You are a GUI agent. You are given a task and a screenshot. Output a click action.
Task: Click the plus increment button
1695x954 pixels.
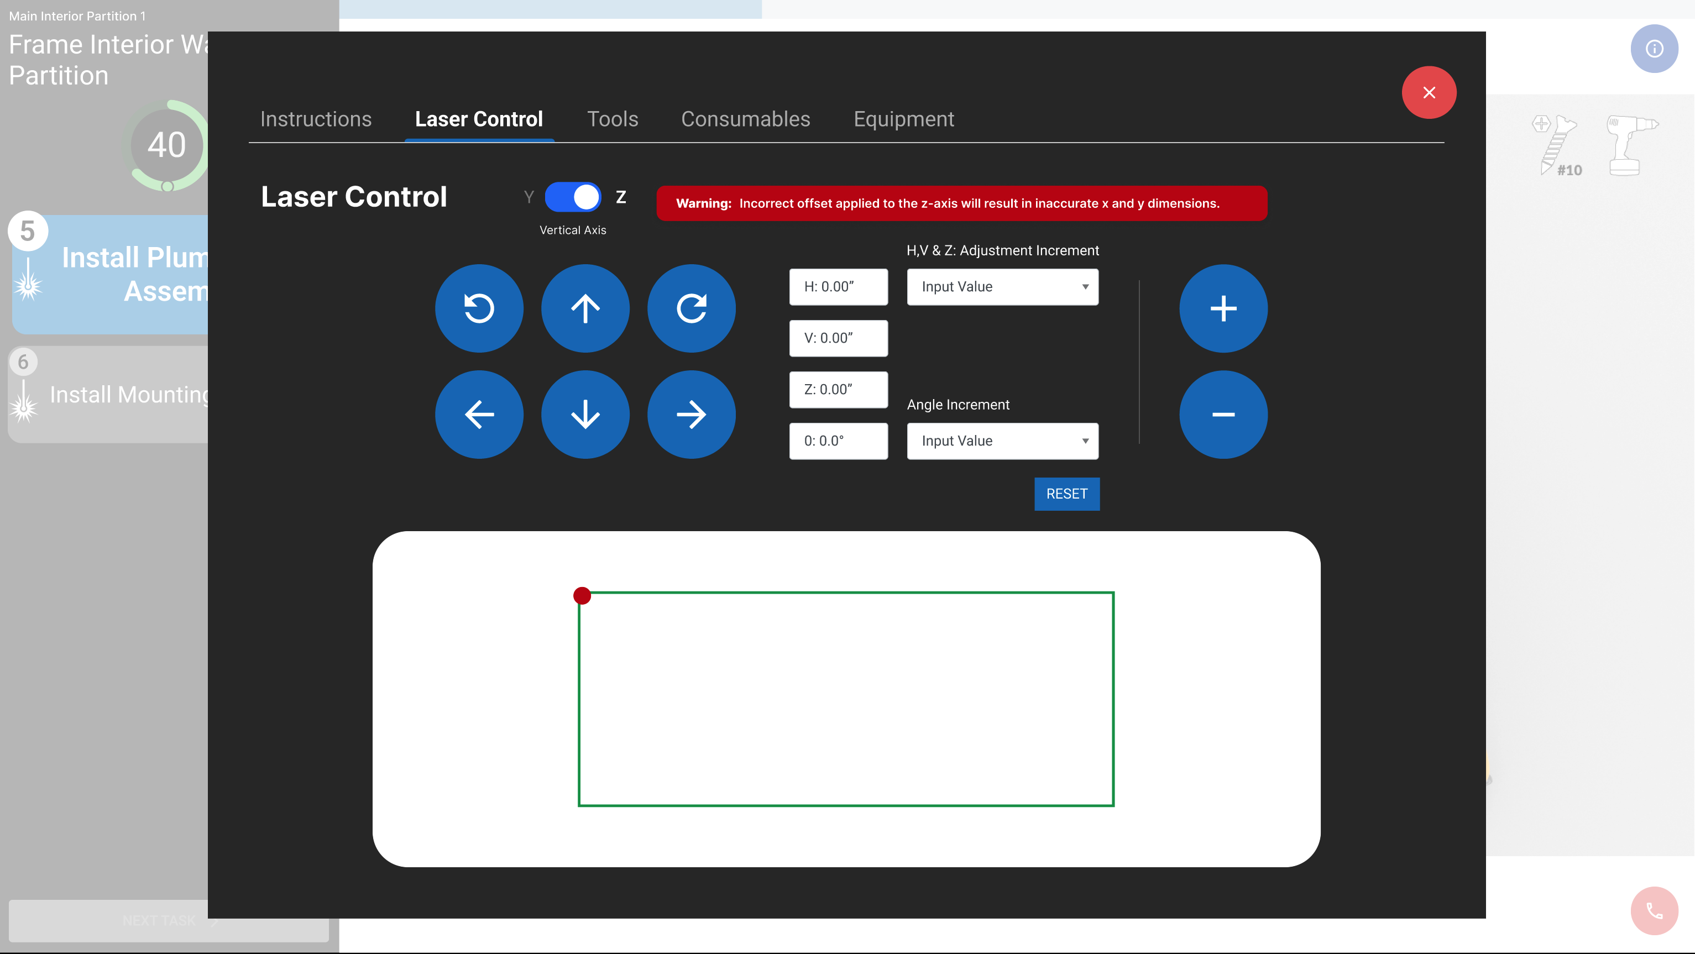coord(1222,308)
